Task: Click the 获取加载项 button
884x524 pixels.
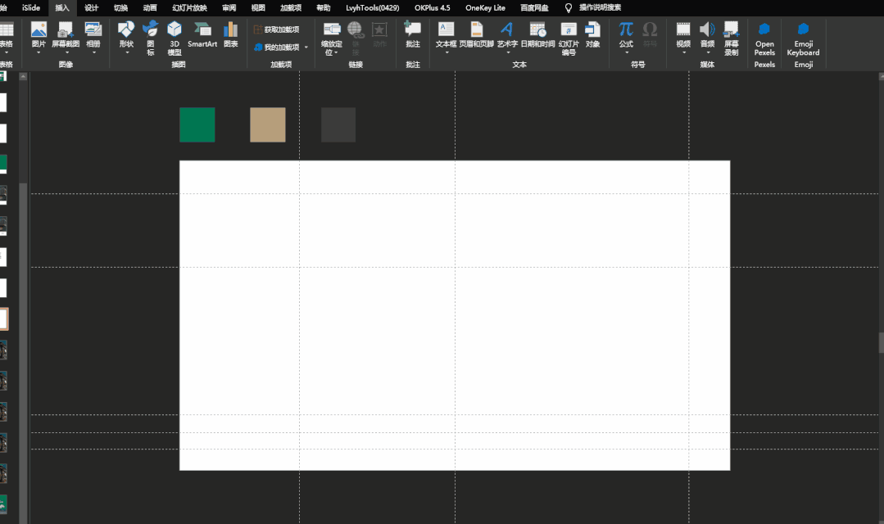Action: tap(276, 29)
